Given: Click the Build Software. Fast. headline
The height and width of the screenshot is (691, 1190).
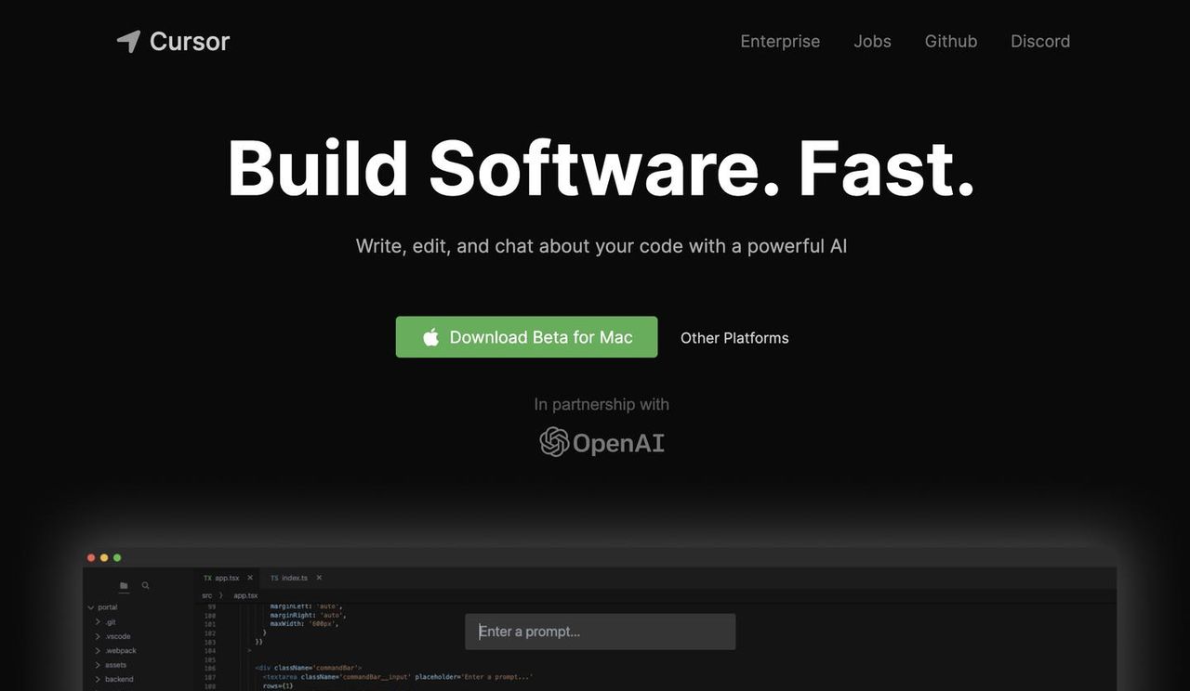Looking at the screenshot, I should tap(601, 168).
